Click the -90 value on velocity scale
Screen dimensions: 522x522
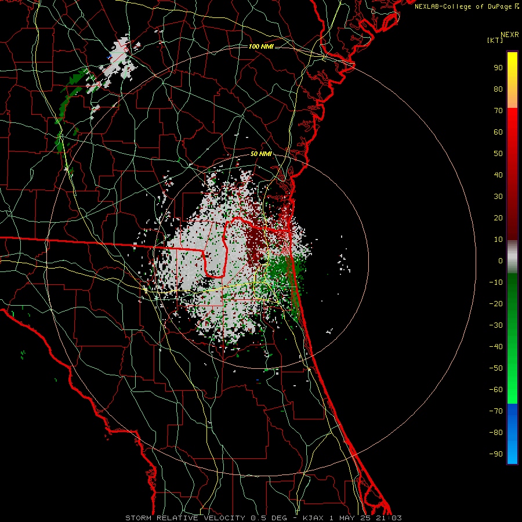[x=496, y=454]
